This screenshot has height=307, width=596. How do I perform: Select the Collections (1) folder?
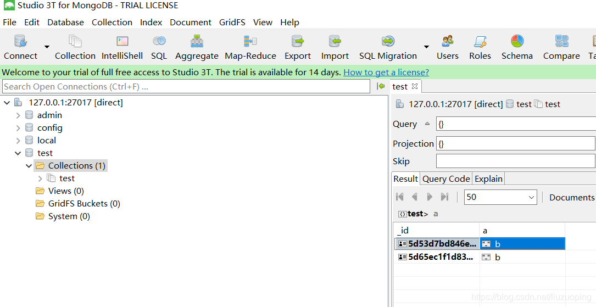point(76,166)
